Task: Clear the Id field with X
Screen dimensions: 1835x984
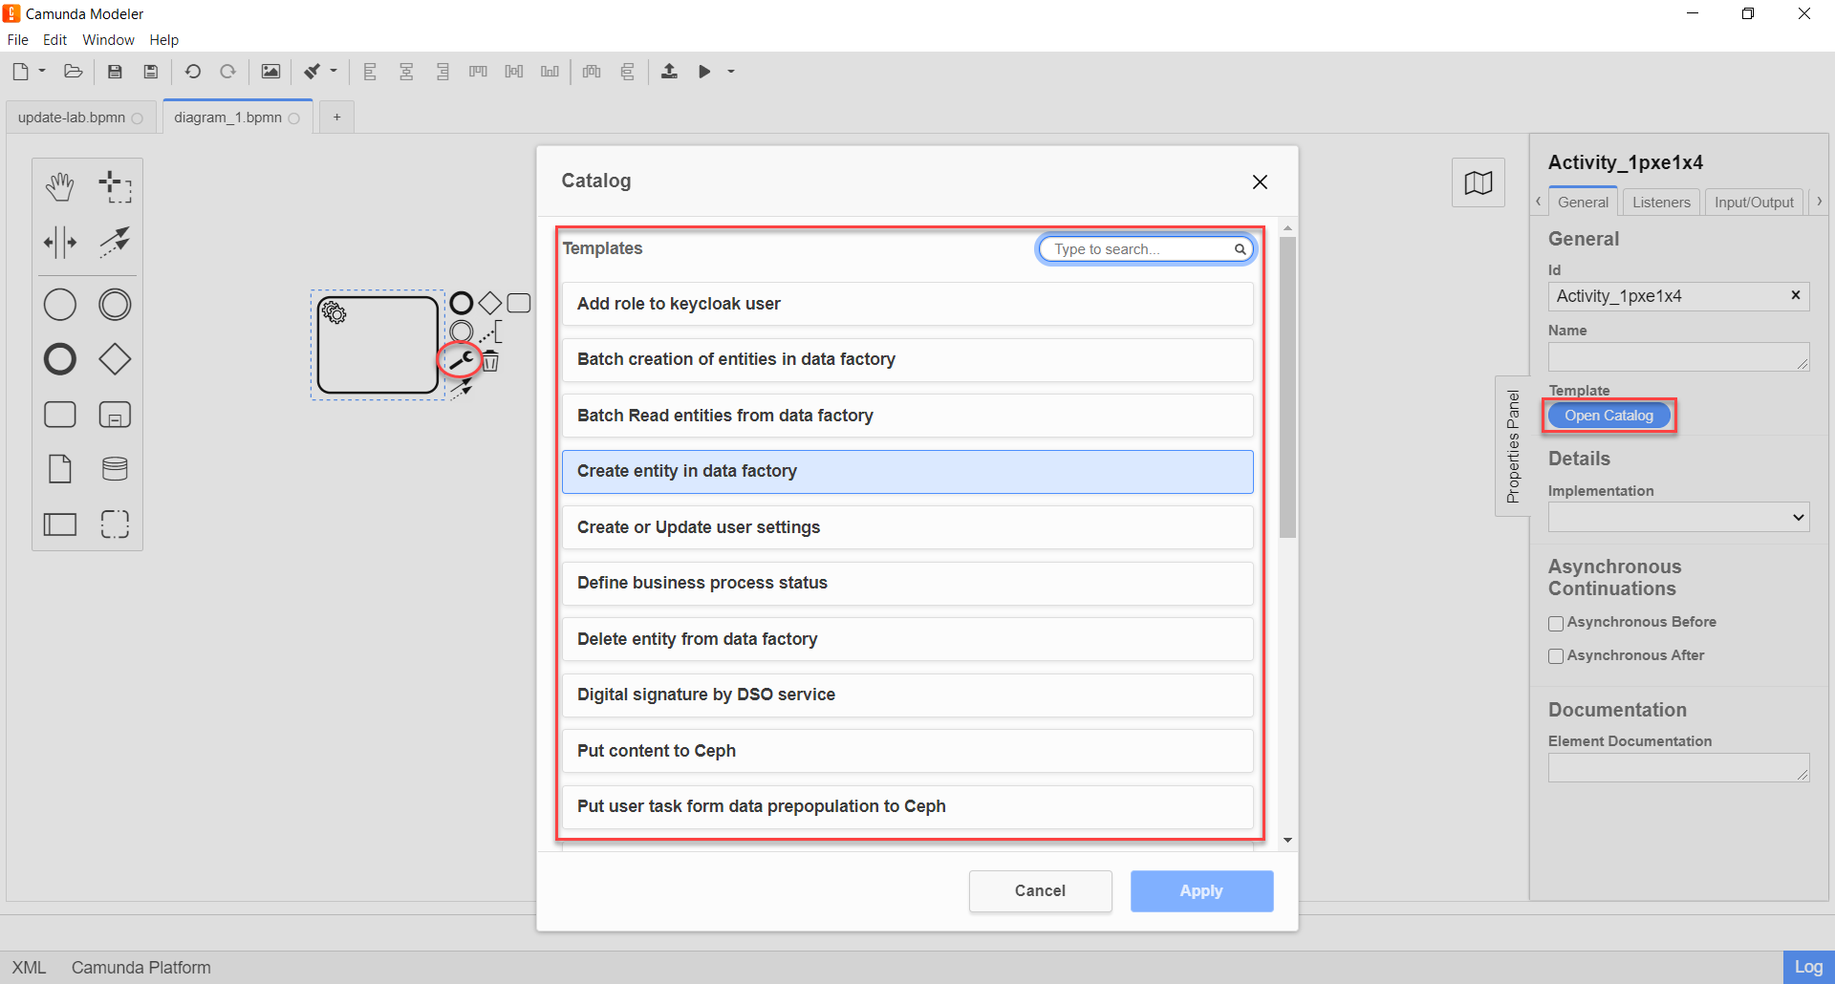Action: click(x=1796, y=295)
